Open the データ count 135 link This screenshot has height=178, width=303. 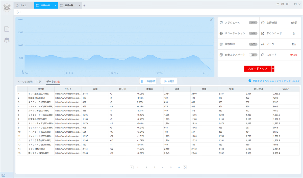pyautogui.click(x=294, y=44)
